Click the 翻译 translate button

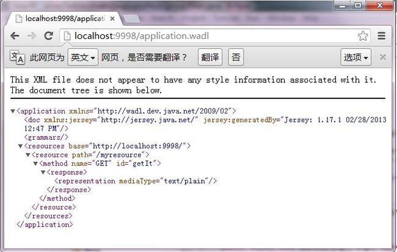tap(210, 57)
